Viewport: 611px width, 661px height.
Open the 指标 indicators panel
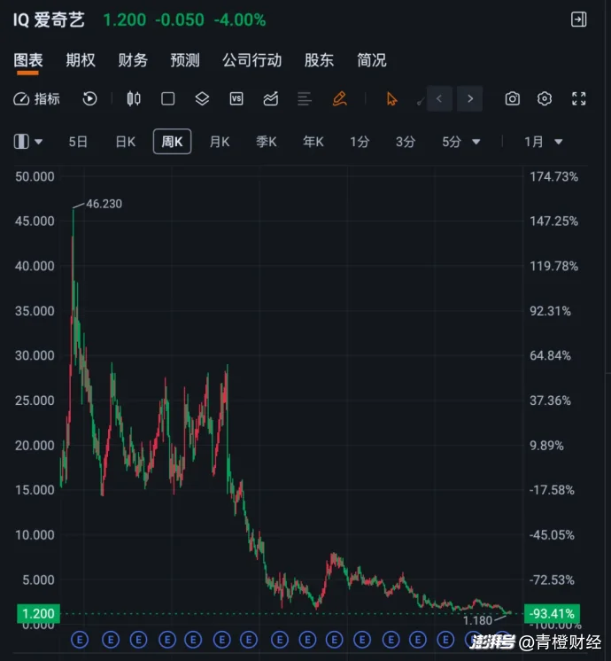click(37, 99)
